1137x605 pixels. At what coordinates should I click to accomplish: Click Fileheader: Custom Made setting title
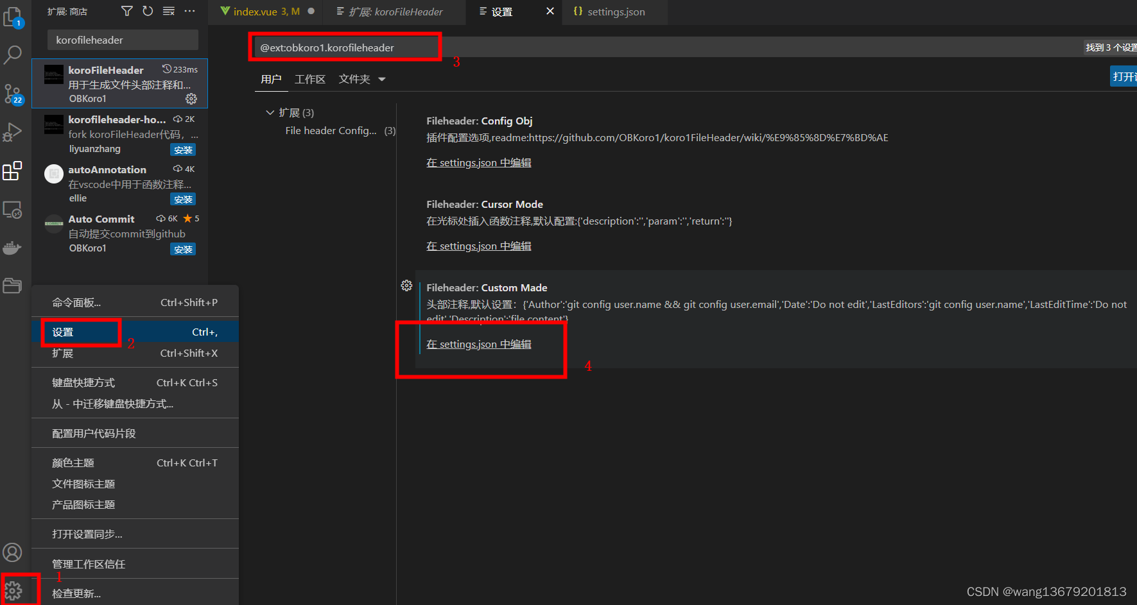click(487, 288)
